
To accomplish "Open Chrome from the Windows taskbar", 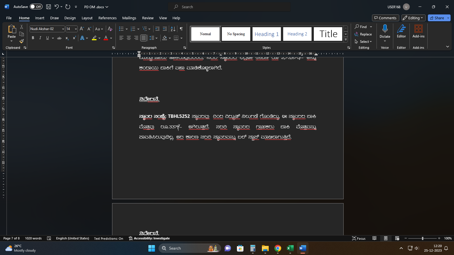I will click(278, 248).
